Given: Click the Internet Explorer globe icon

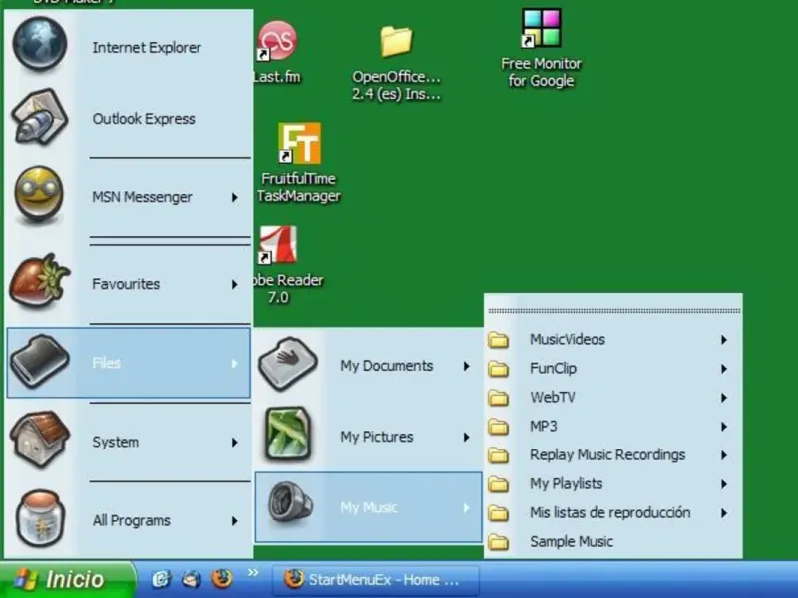Looking at the screenshot, I should click(40, 44).
